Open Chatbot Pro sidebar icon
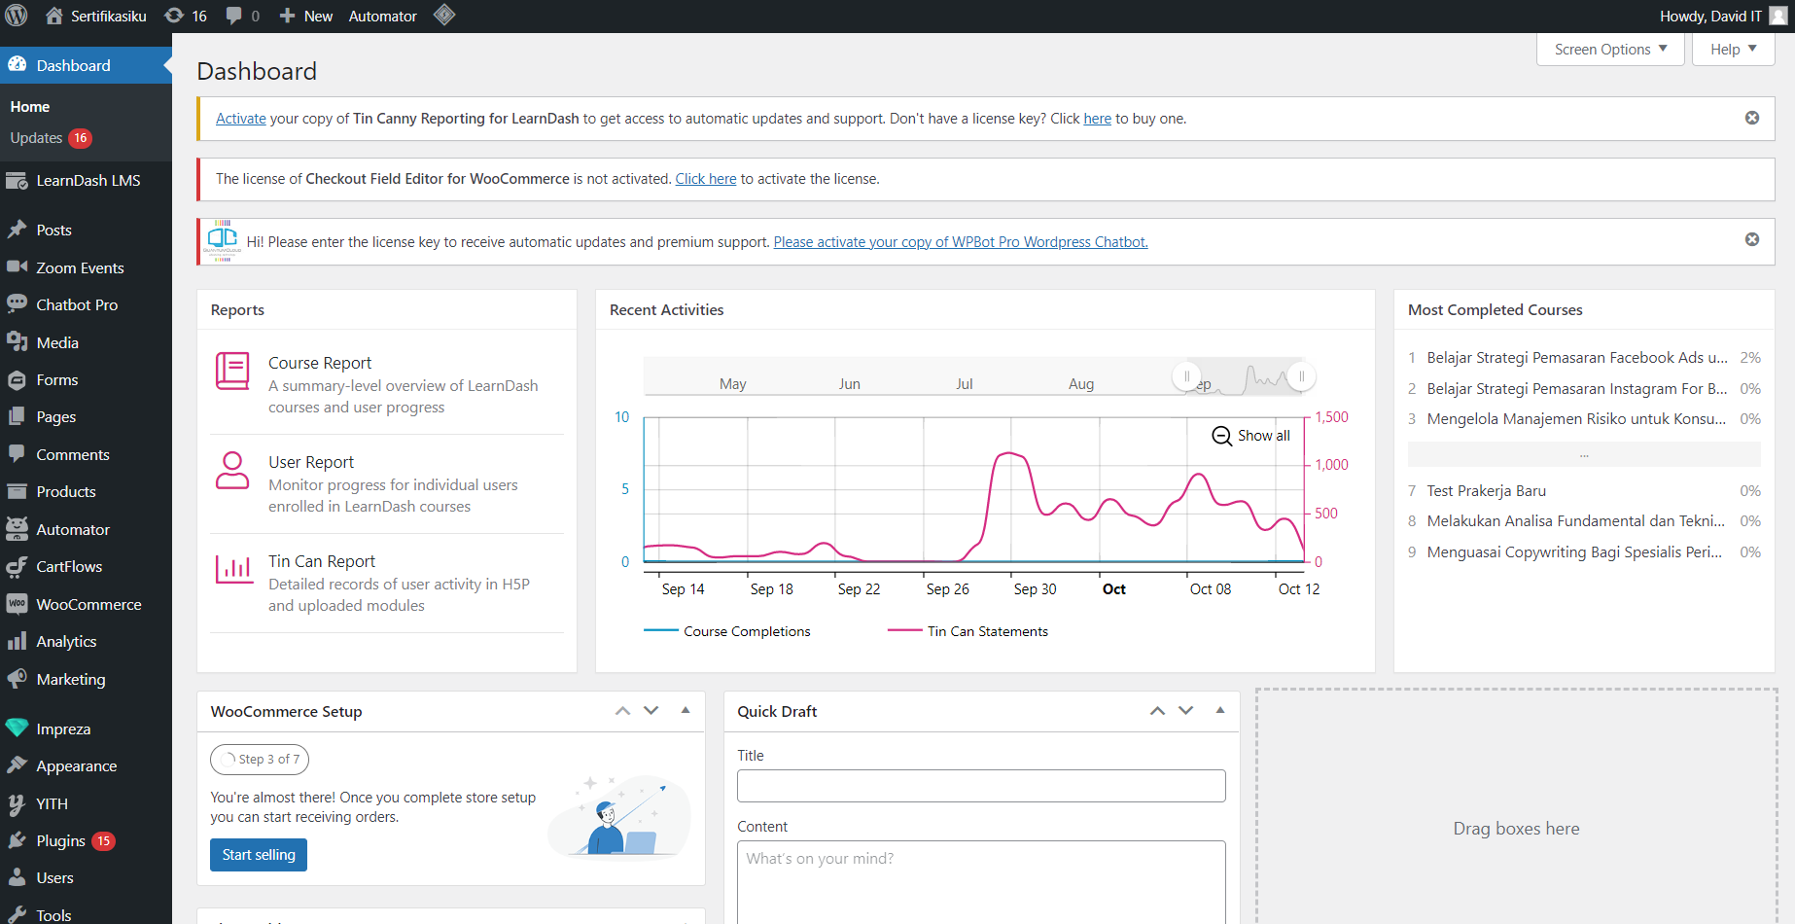The height and width of the screenshot is (924, 1795). [17, 304]
